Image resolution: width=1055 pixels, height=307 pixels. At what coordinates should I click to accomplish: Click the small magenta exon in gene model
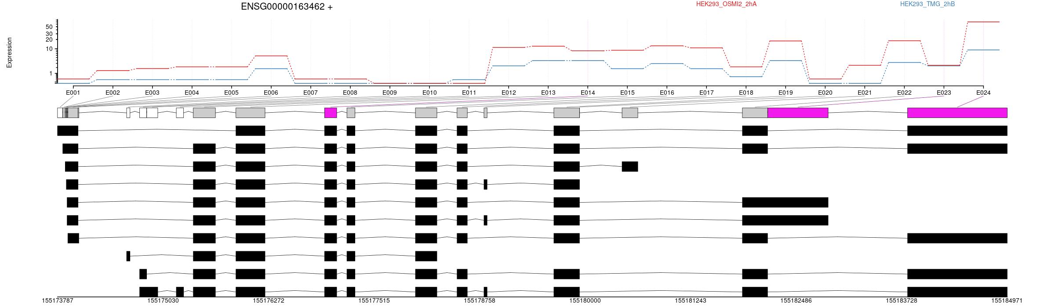tap(331, 113)
